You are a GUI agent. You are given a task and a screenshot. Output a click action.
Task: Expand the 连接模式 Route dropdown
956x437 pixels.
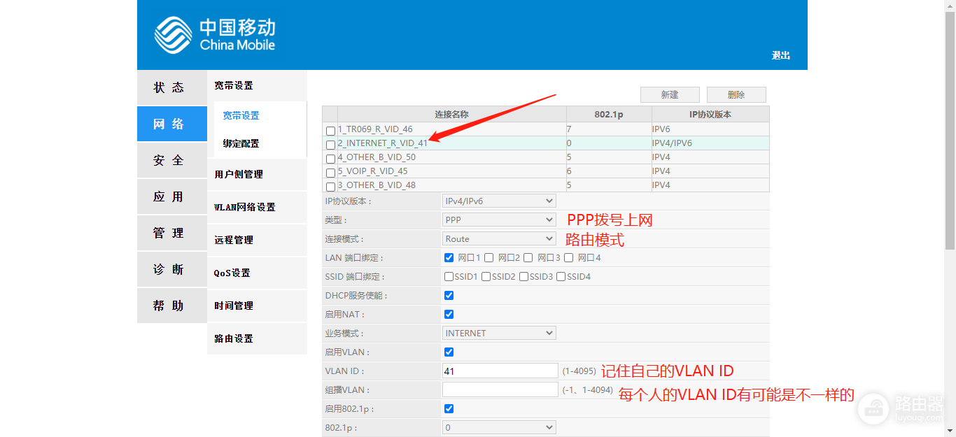tap(500, 238)
